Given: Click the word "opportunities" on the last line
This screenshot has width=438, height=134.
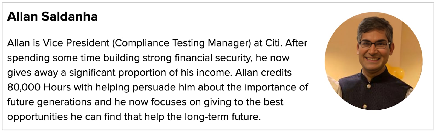Looking at the screenshot, I should point(37,117).
